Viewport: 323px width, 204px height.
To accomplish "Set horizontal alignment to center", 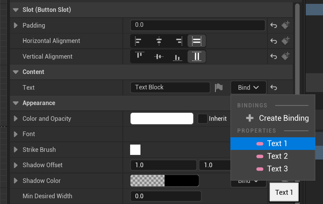I will 159,41.
